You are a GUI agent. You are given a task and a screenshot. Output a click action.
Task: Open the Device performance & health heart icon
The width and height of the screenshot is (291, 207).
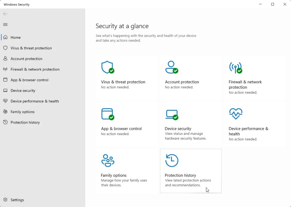(236, 114)
